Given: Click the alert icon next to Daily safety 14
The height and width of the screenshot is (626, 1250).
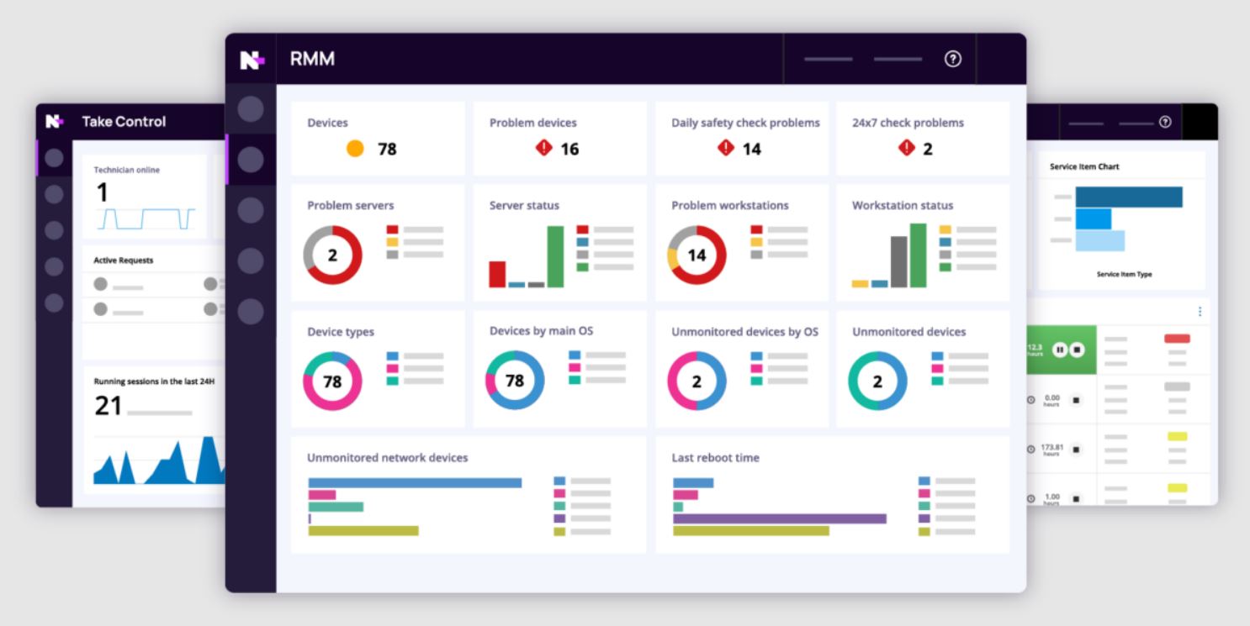Looking at the screenshot, I should pos(726,148).
